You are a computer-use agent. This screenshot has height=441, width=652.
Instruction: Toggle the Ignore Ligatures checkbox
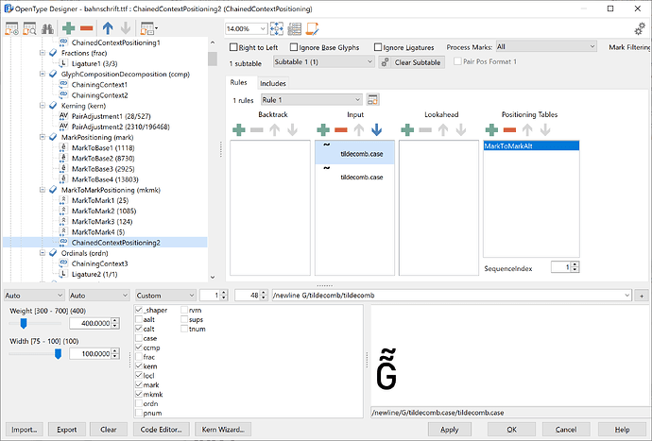pos(379,46)
